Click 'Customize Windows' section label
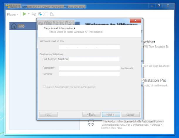Screen dimensions: 179x138 [51, 54]
